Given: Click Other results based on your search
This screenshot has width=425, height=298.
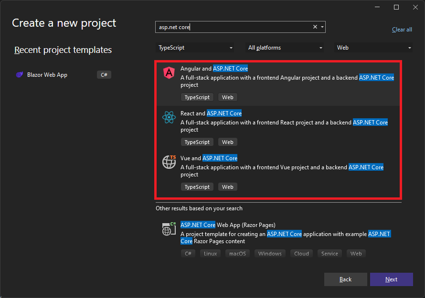Looking at the screenshot, I should pyautogui.click(x=199, y=208).
